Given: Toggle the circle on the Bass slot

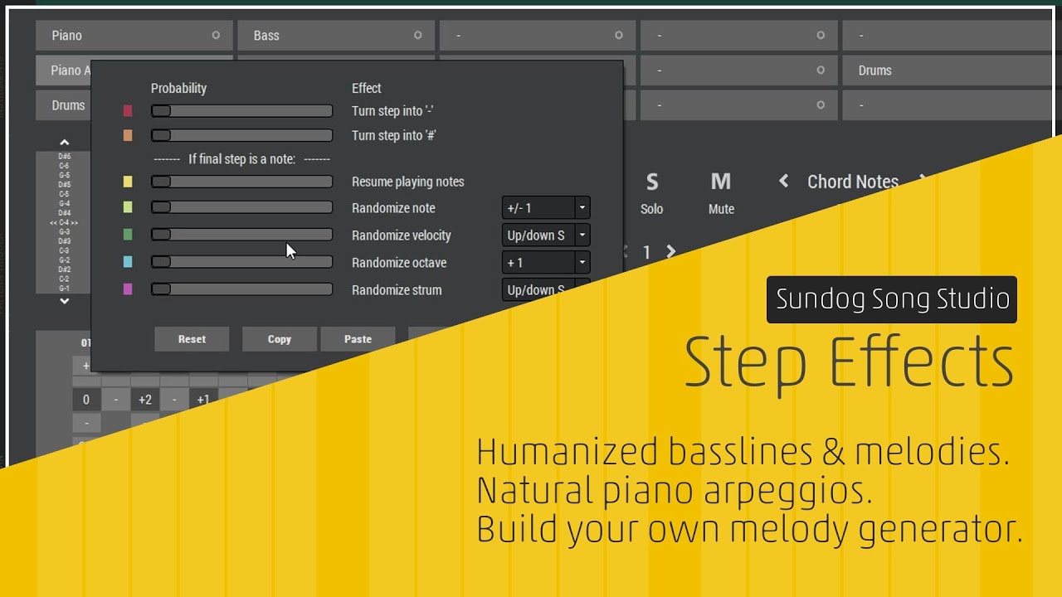Looking at the screenshot, I should (418, 36).
